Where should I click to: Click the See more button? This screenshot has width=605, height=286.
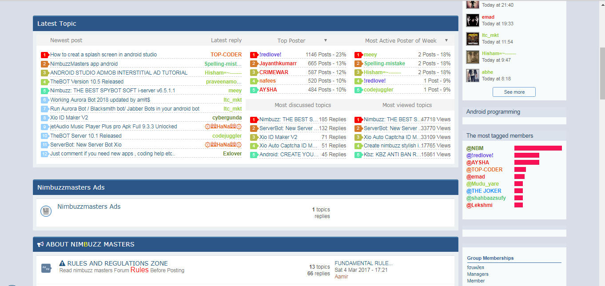coord(514,92)
